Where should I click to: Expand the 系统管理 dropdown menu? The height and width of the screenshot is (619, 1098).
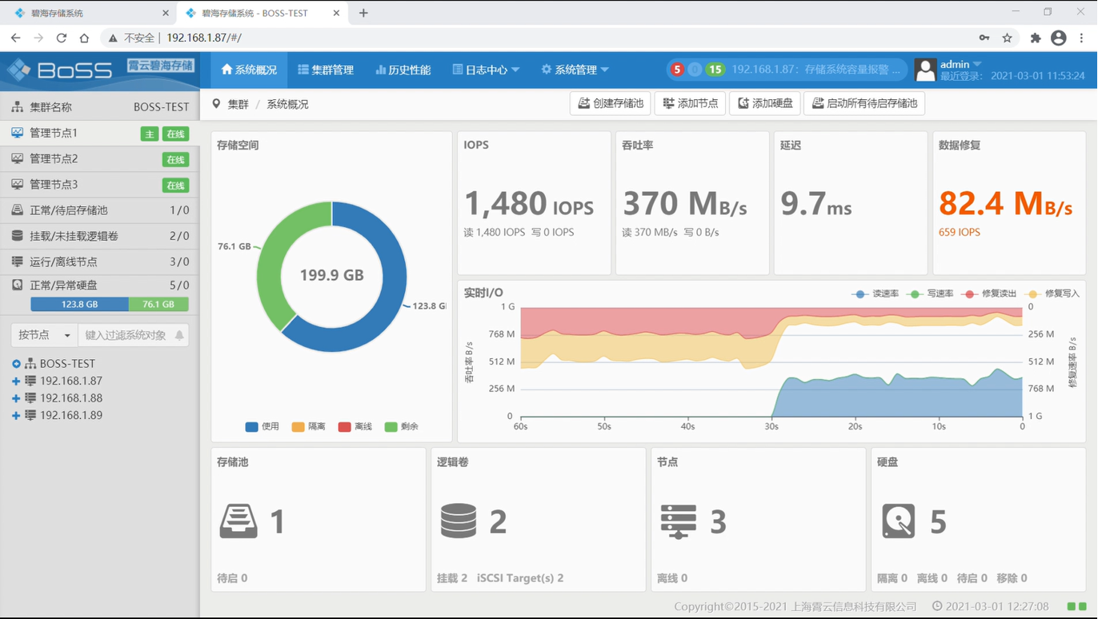pos(575,70)
